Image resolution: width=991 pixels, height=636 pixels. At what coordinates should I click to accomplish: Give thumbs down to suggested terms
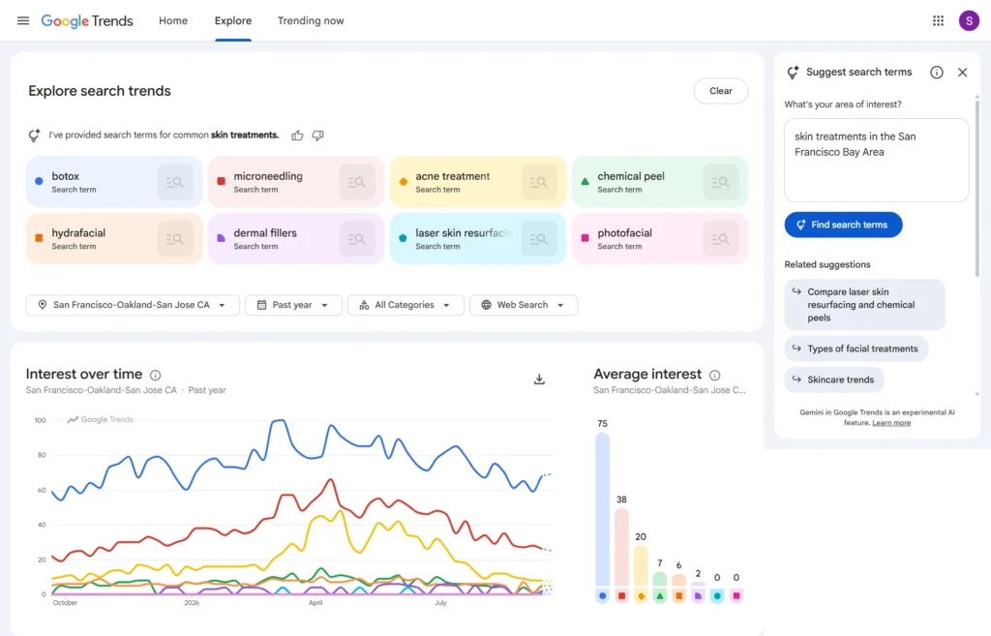[x=317, y=136]
